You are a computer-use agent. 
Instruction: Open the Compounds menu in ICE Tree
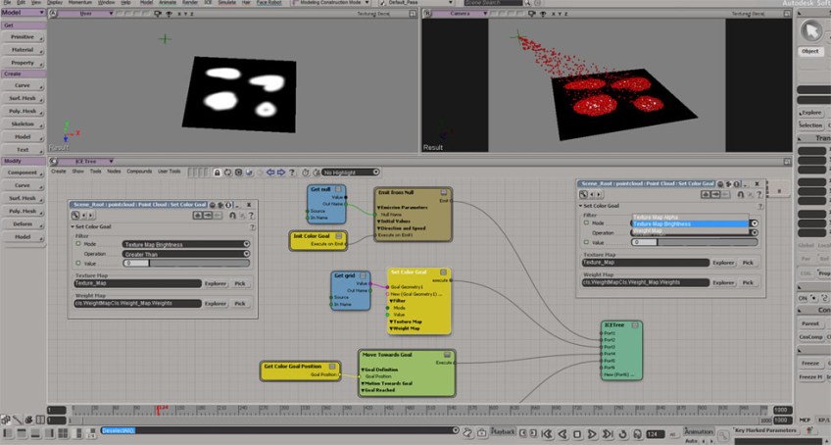point(139,171)
